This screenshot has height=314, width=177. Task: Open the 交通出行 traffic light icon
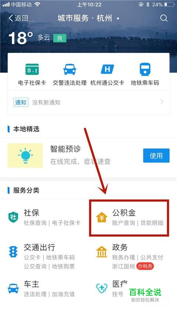pos(13,252)
